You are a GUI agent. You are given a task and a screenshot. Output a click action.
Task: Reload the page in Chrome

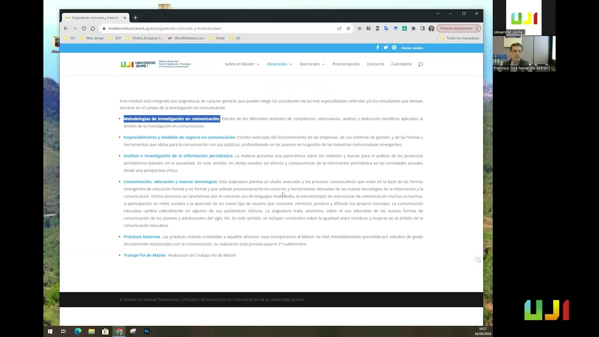point(84,29)
